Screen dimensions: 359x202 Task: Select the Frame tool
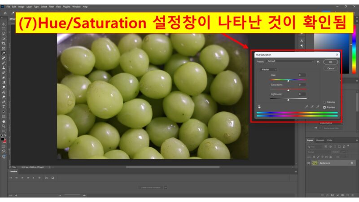(x=4, y=48)
